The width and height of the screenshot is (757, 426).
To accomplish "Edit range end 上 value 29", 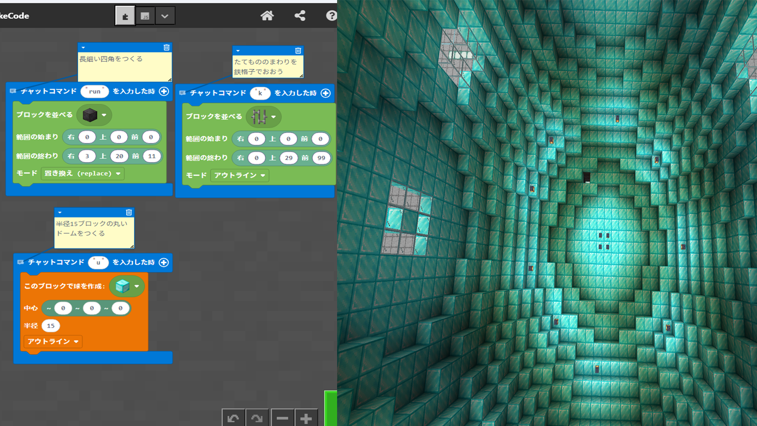I will [x=289, y=158].
